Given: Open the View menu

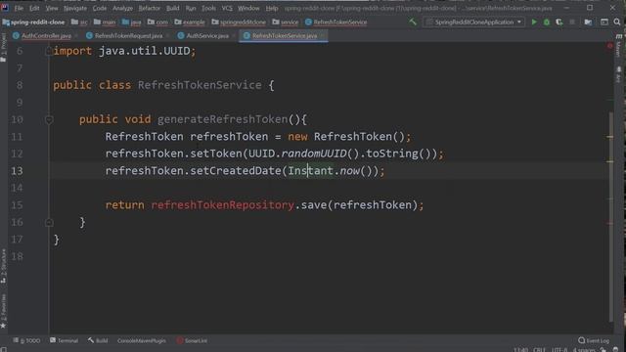Looking at the screenshot, I should tap(52, 8).
